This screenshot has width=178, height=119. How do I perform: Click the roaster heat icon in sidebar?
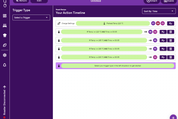point(4,26)
